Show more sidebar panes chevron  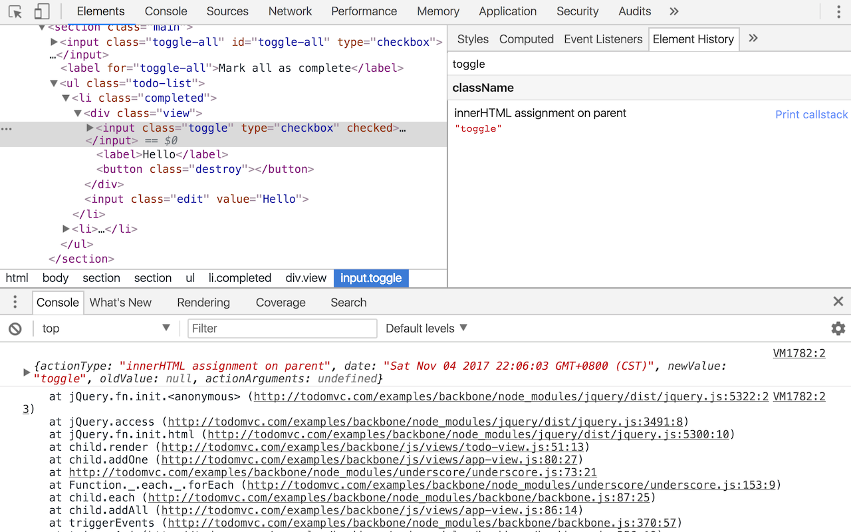click(753, 39)
